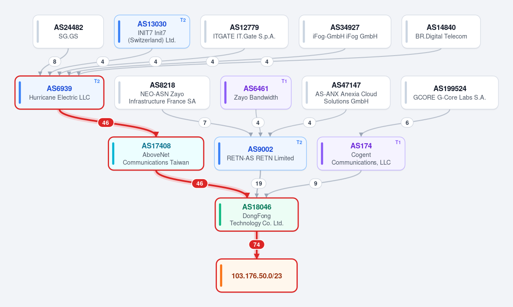The width and height of the screenshot is (513, 307).
Task: Select the AS24482 SG.GS node
Action: tap(68, 32)
